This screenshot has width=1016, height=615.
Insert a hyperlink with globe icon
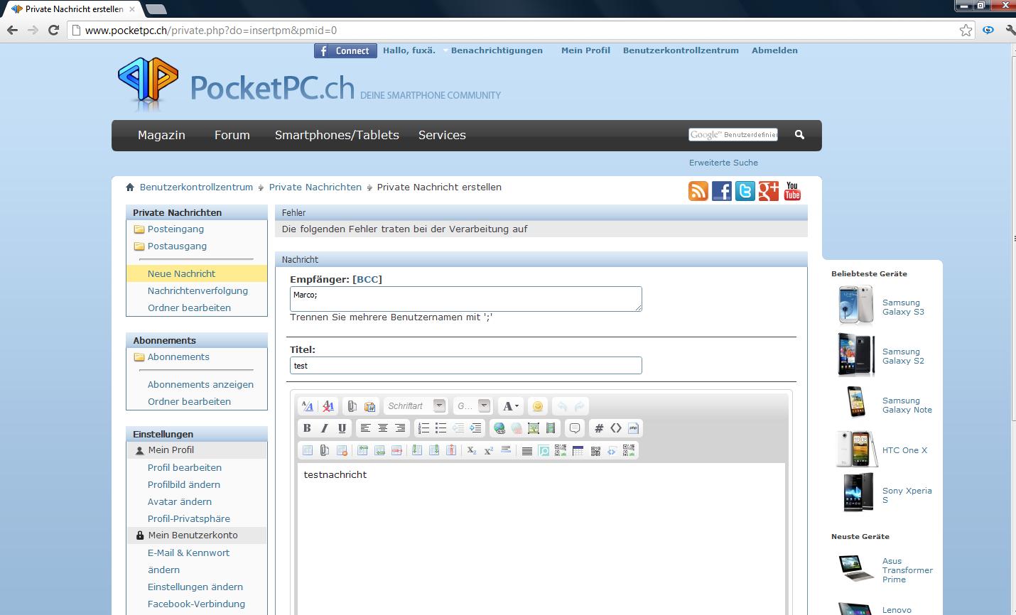pos(499,428)
